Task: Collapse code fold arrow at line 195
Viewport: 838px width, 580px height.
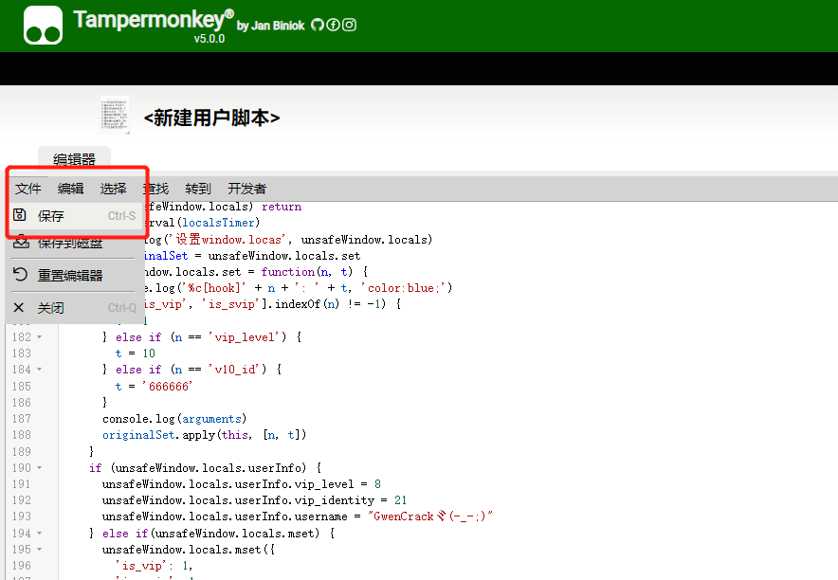Action: coord(39,549)
